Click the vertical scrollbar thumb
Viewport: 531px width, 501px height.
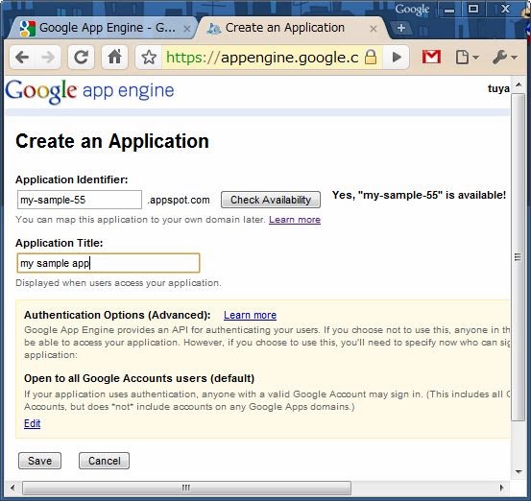coord(518,257)
